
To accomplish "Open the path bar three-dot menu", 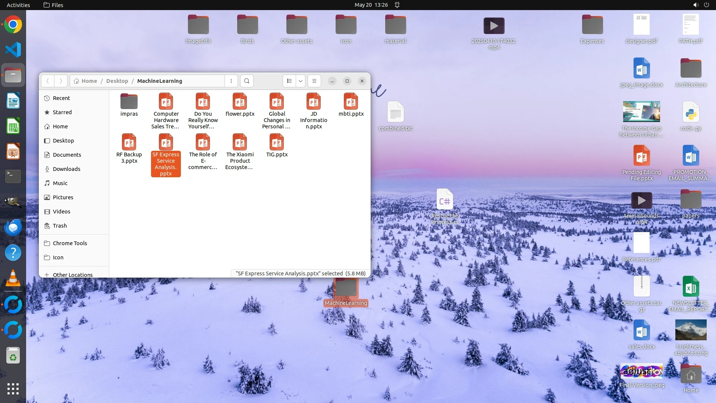I will tap(231, 81).
